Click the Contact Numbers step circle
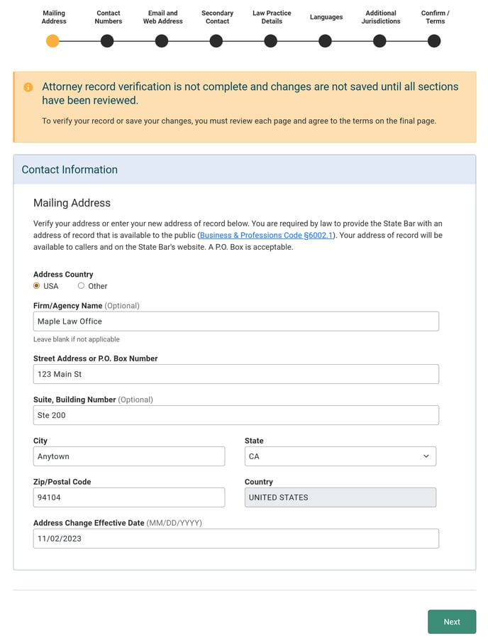The image size is (488, 638). tap(107, 41)
